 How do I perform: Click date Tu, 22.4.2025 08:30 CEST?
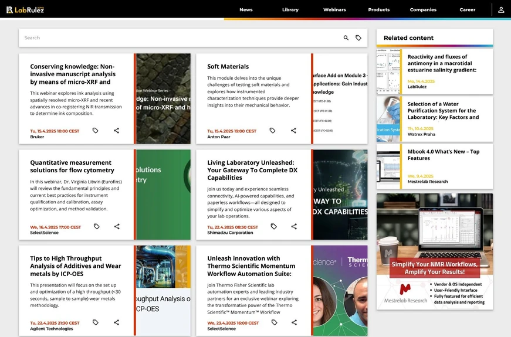tap(233, 227)
